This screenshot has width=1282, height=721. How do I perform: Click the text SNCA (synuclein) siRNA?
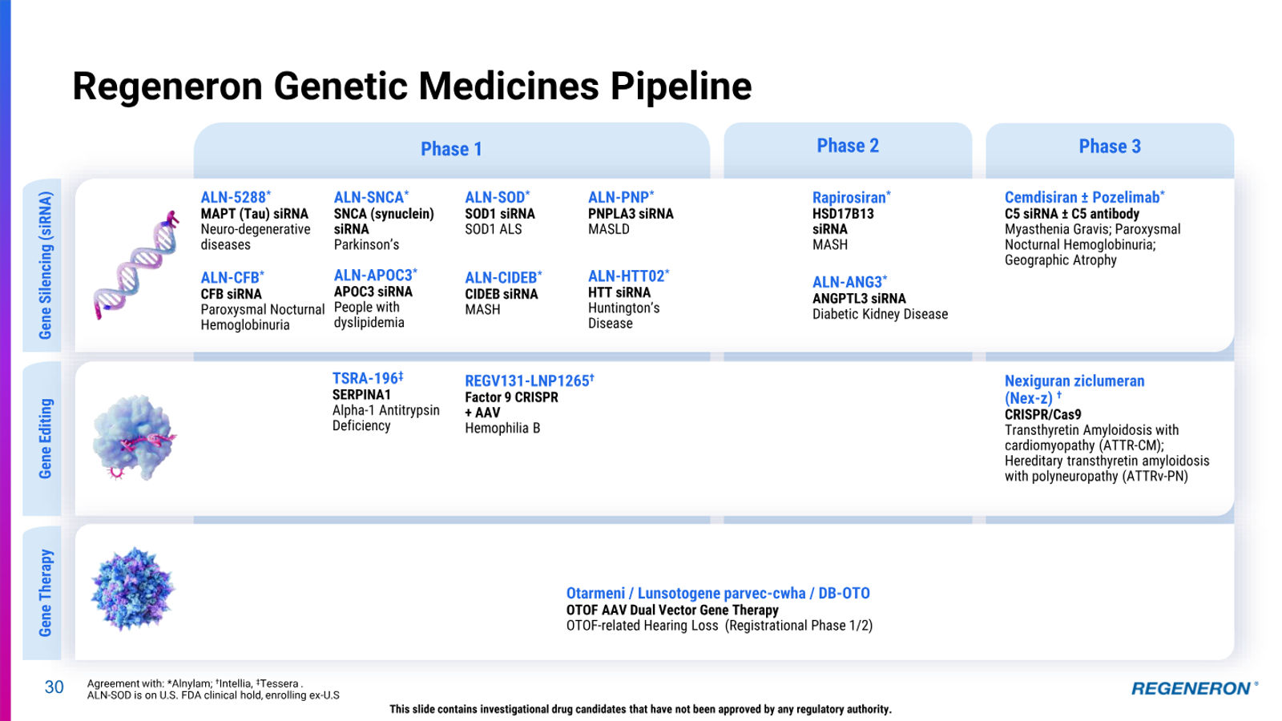click(x=384, y=221)
